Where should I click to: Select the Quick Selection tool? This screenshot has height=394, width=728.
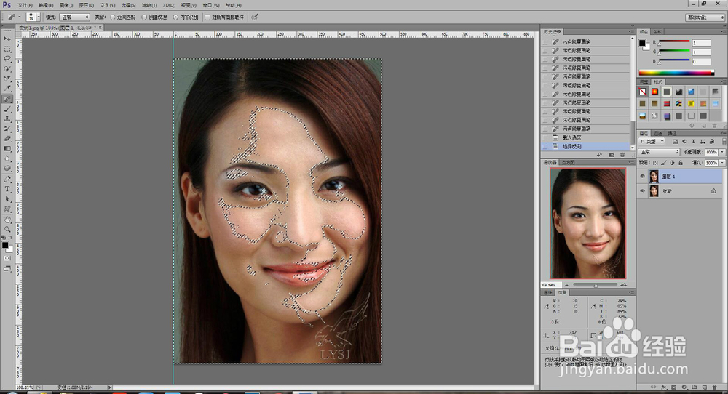pos(7,68)
